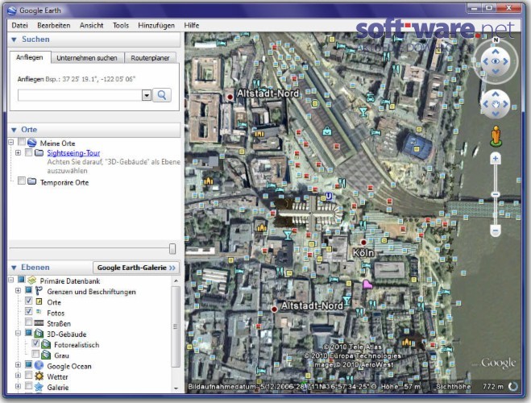
Task: Collapse the Orte panel
Action: point(14,130)
